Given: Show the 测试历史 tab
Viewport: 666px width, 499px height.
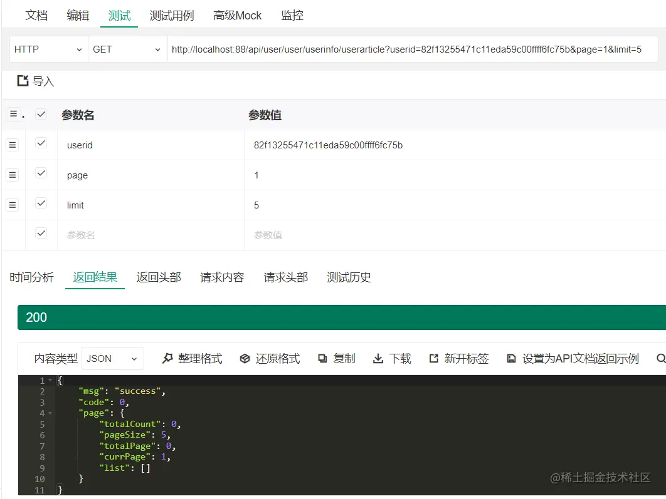Looking at the screenshot, I should click(x=349, y=277).
